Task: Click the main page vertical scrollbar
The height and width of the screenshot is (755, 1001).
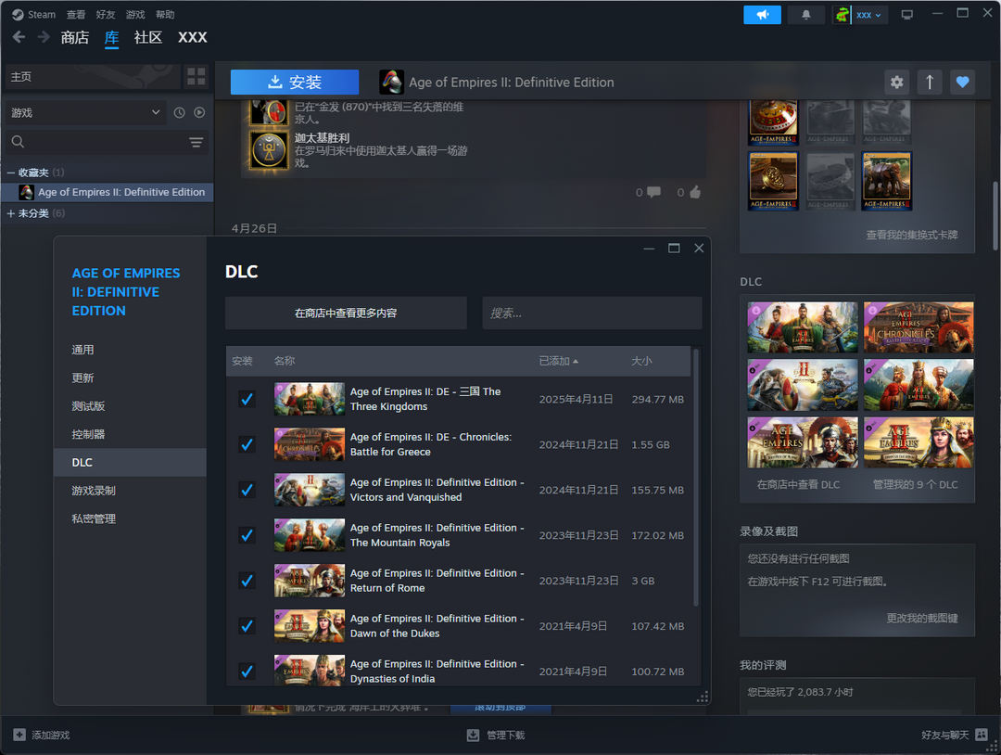Action: [x=995, y=214]
